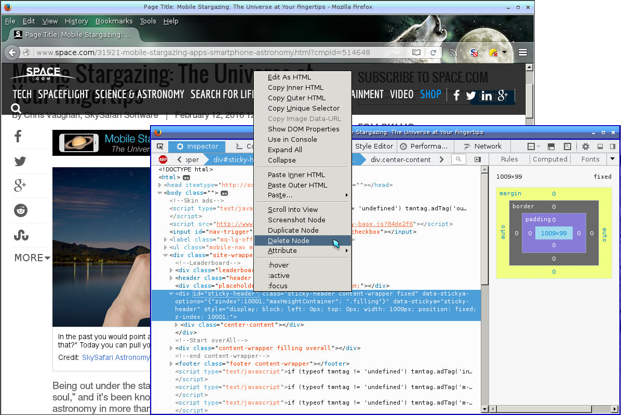Collapse the body element node
This screenshot has width=621, height=415.
[160, 193]
